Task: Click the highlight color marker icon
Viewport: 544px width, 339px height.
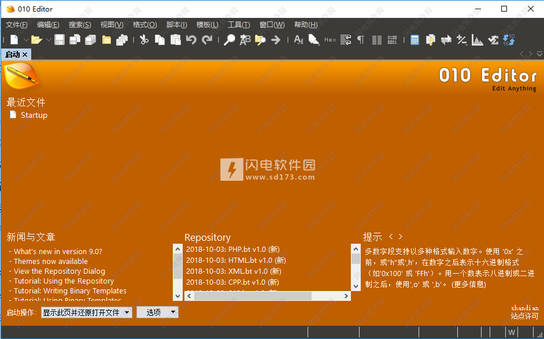Action: [314, 40]
